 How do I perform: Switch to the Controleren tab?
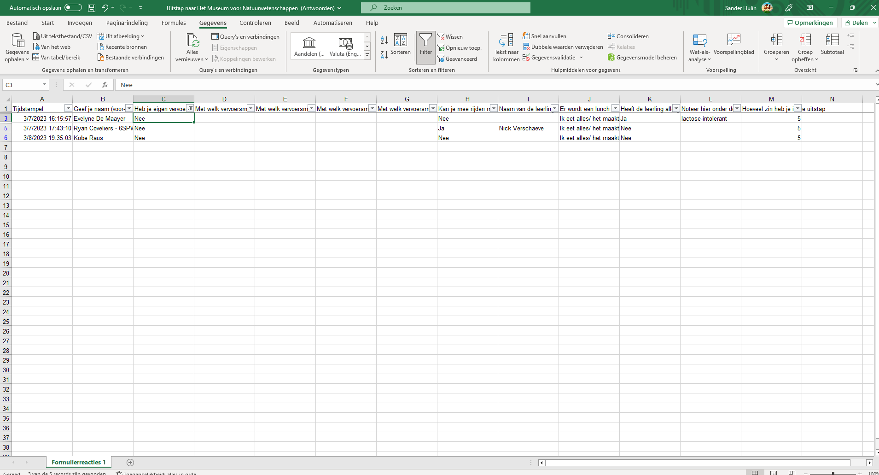(255, 23)
